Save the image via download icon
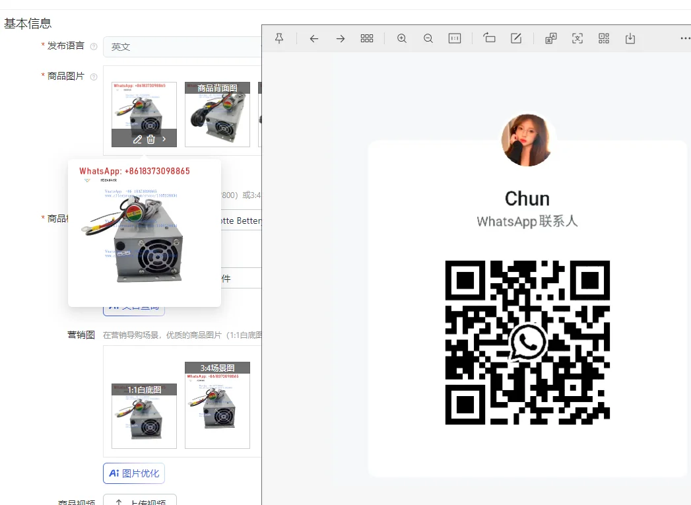Screen dimensions: 691x505 [x=630, y=38]
